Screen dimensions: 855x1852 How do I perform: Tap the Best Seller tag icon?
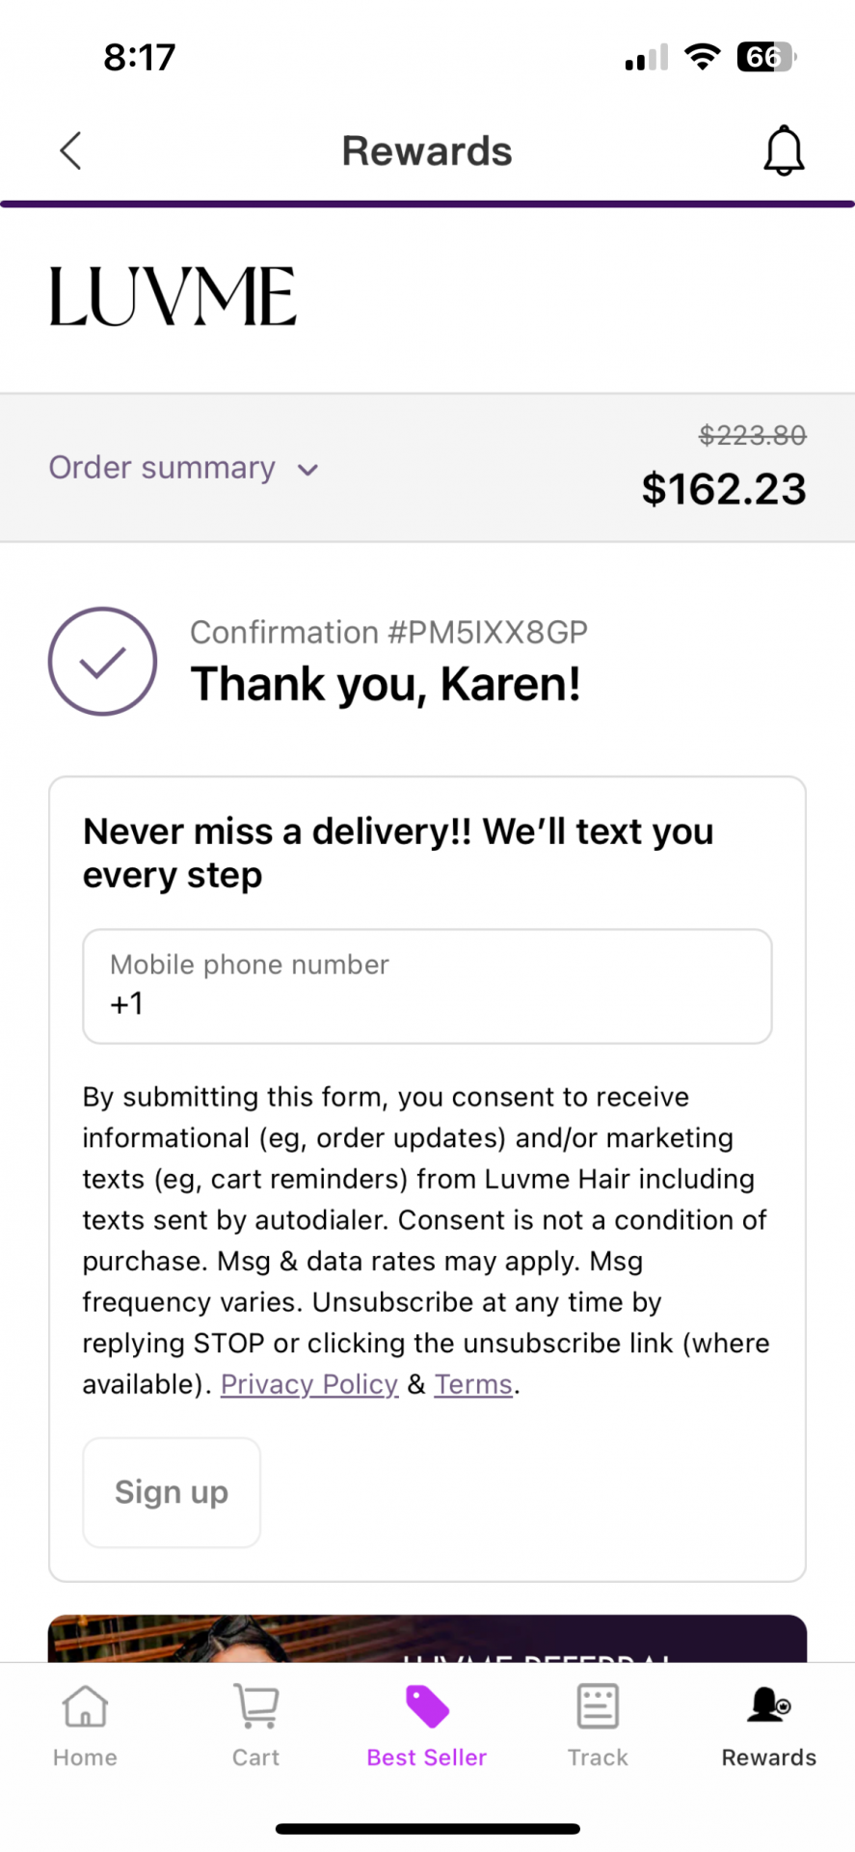(427, 1706)
